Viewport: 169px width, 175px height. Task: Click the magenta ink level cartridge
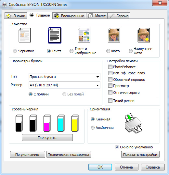click(x=47, y=123)
